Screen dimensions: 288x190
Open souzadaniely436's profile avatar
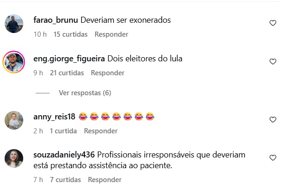pos(14,158)
